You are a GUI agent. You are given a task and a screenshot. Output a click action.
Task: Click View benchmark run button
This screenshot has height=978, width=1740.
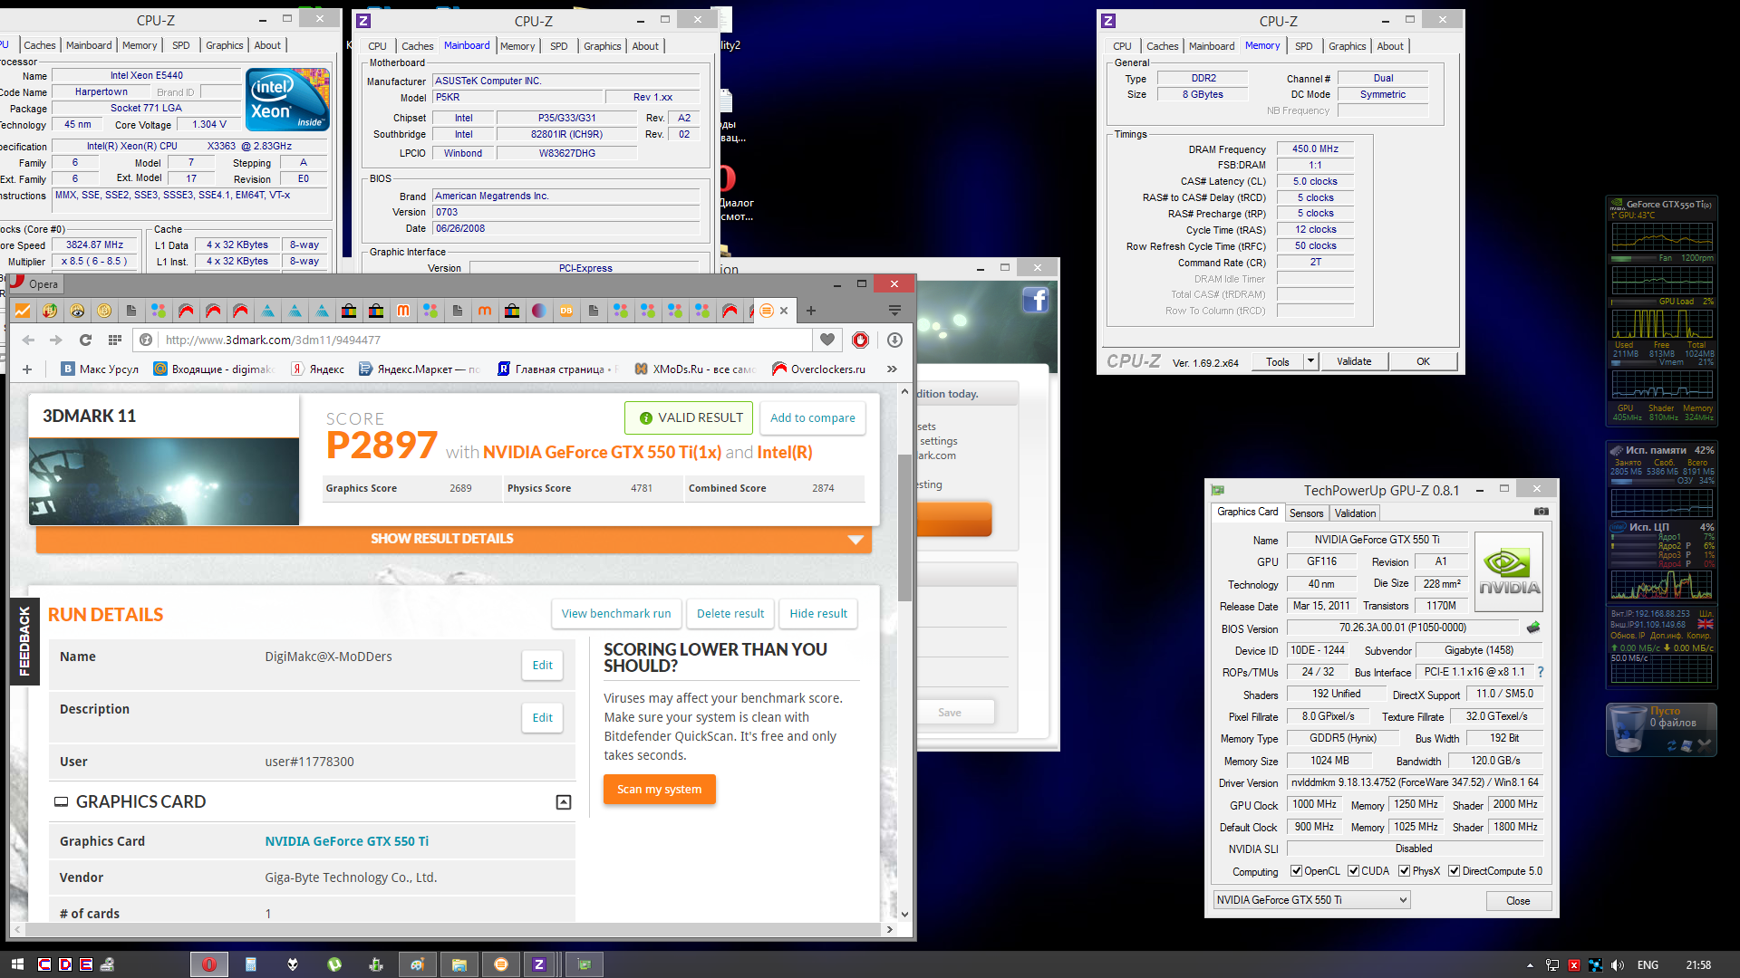point(616,613)
